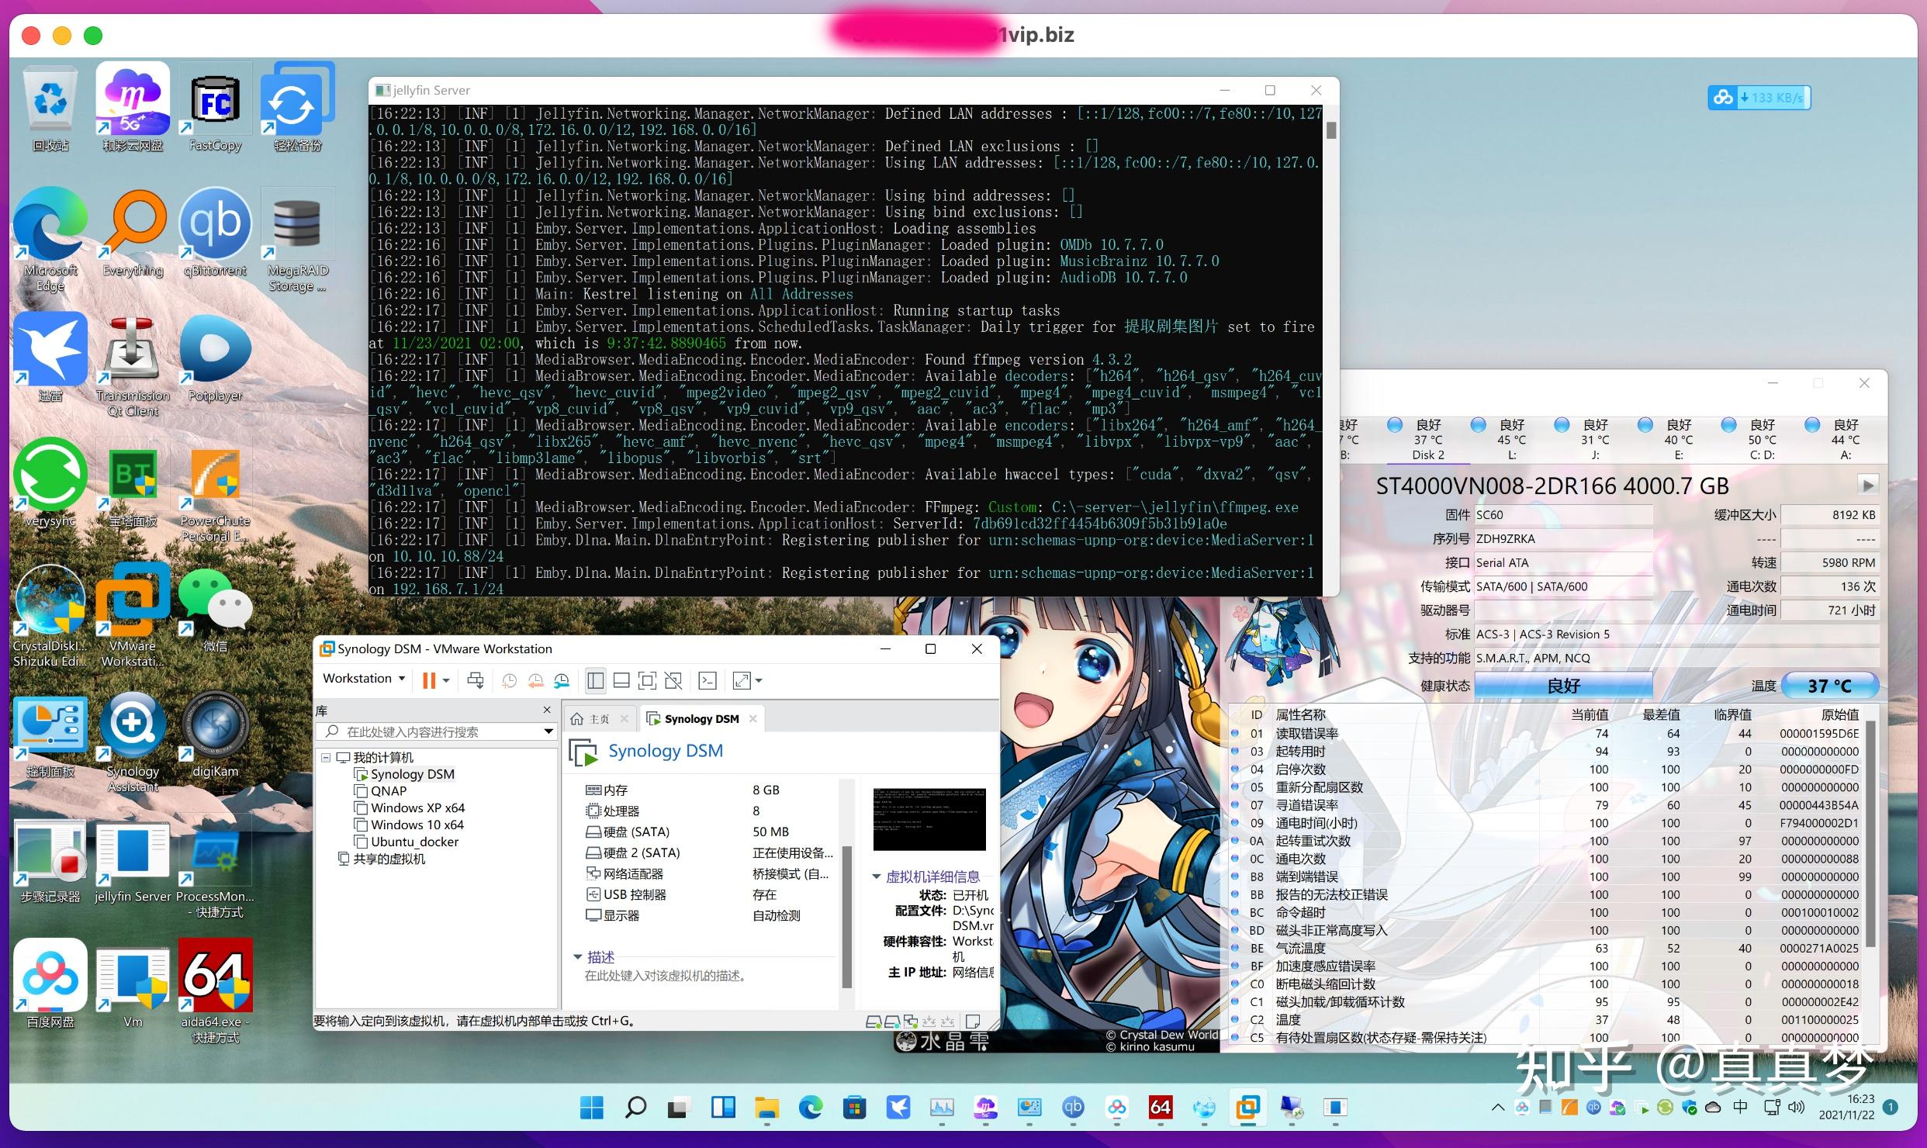Open the Workstation menu dropdown
The height and width of the screenshot is (1148, 1927).
point(362,678)
